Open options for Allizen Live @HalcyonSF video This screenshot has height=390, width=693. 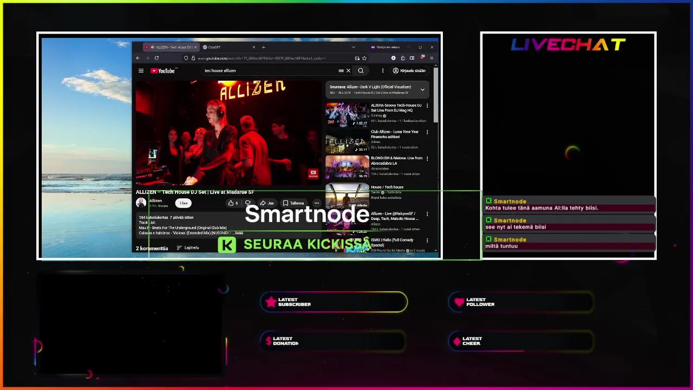427,214
